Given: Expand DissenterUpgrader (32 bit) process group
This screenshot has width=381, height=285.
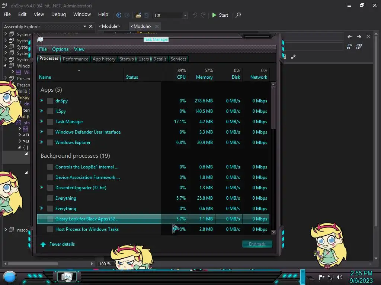Looking at the screenshot, I should 41,187.
